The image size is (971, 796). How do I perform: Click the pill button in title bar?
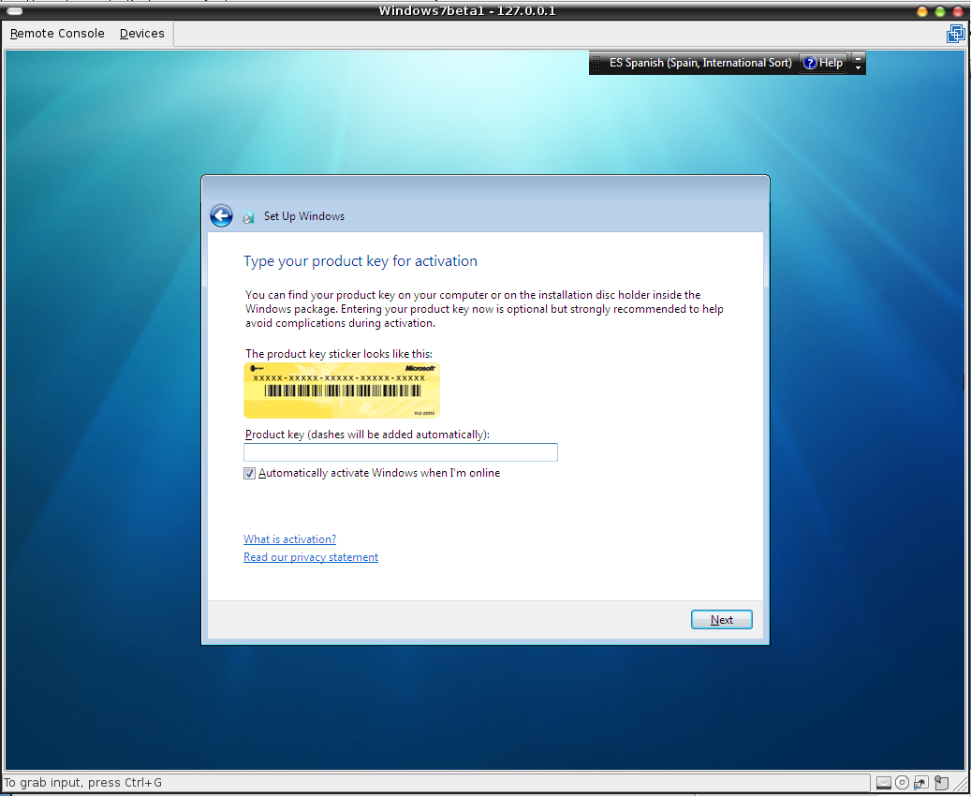tap(14, 11)
